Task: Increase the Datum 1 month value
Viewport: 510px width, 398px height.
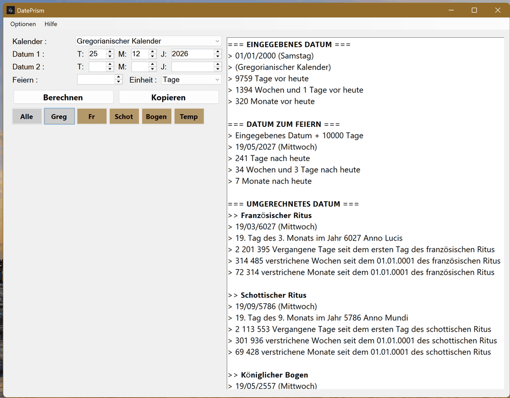Action: click(x=152, y=51)
